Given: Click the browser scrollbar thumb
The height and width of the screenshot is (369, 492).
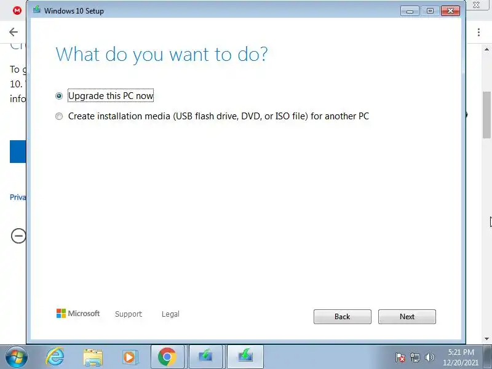Looking at the screenshot, I should pos(486,114).
